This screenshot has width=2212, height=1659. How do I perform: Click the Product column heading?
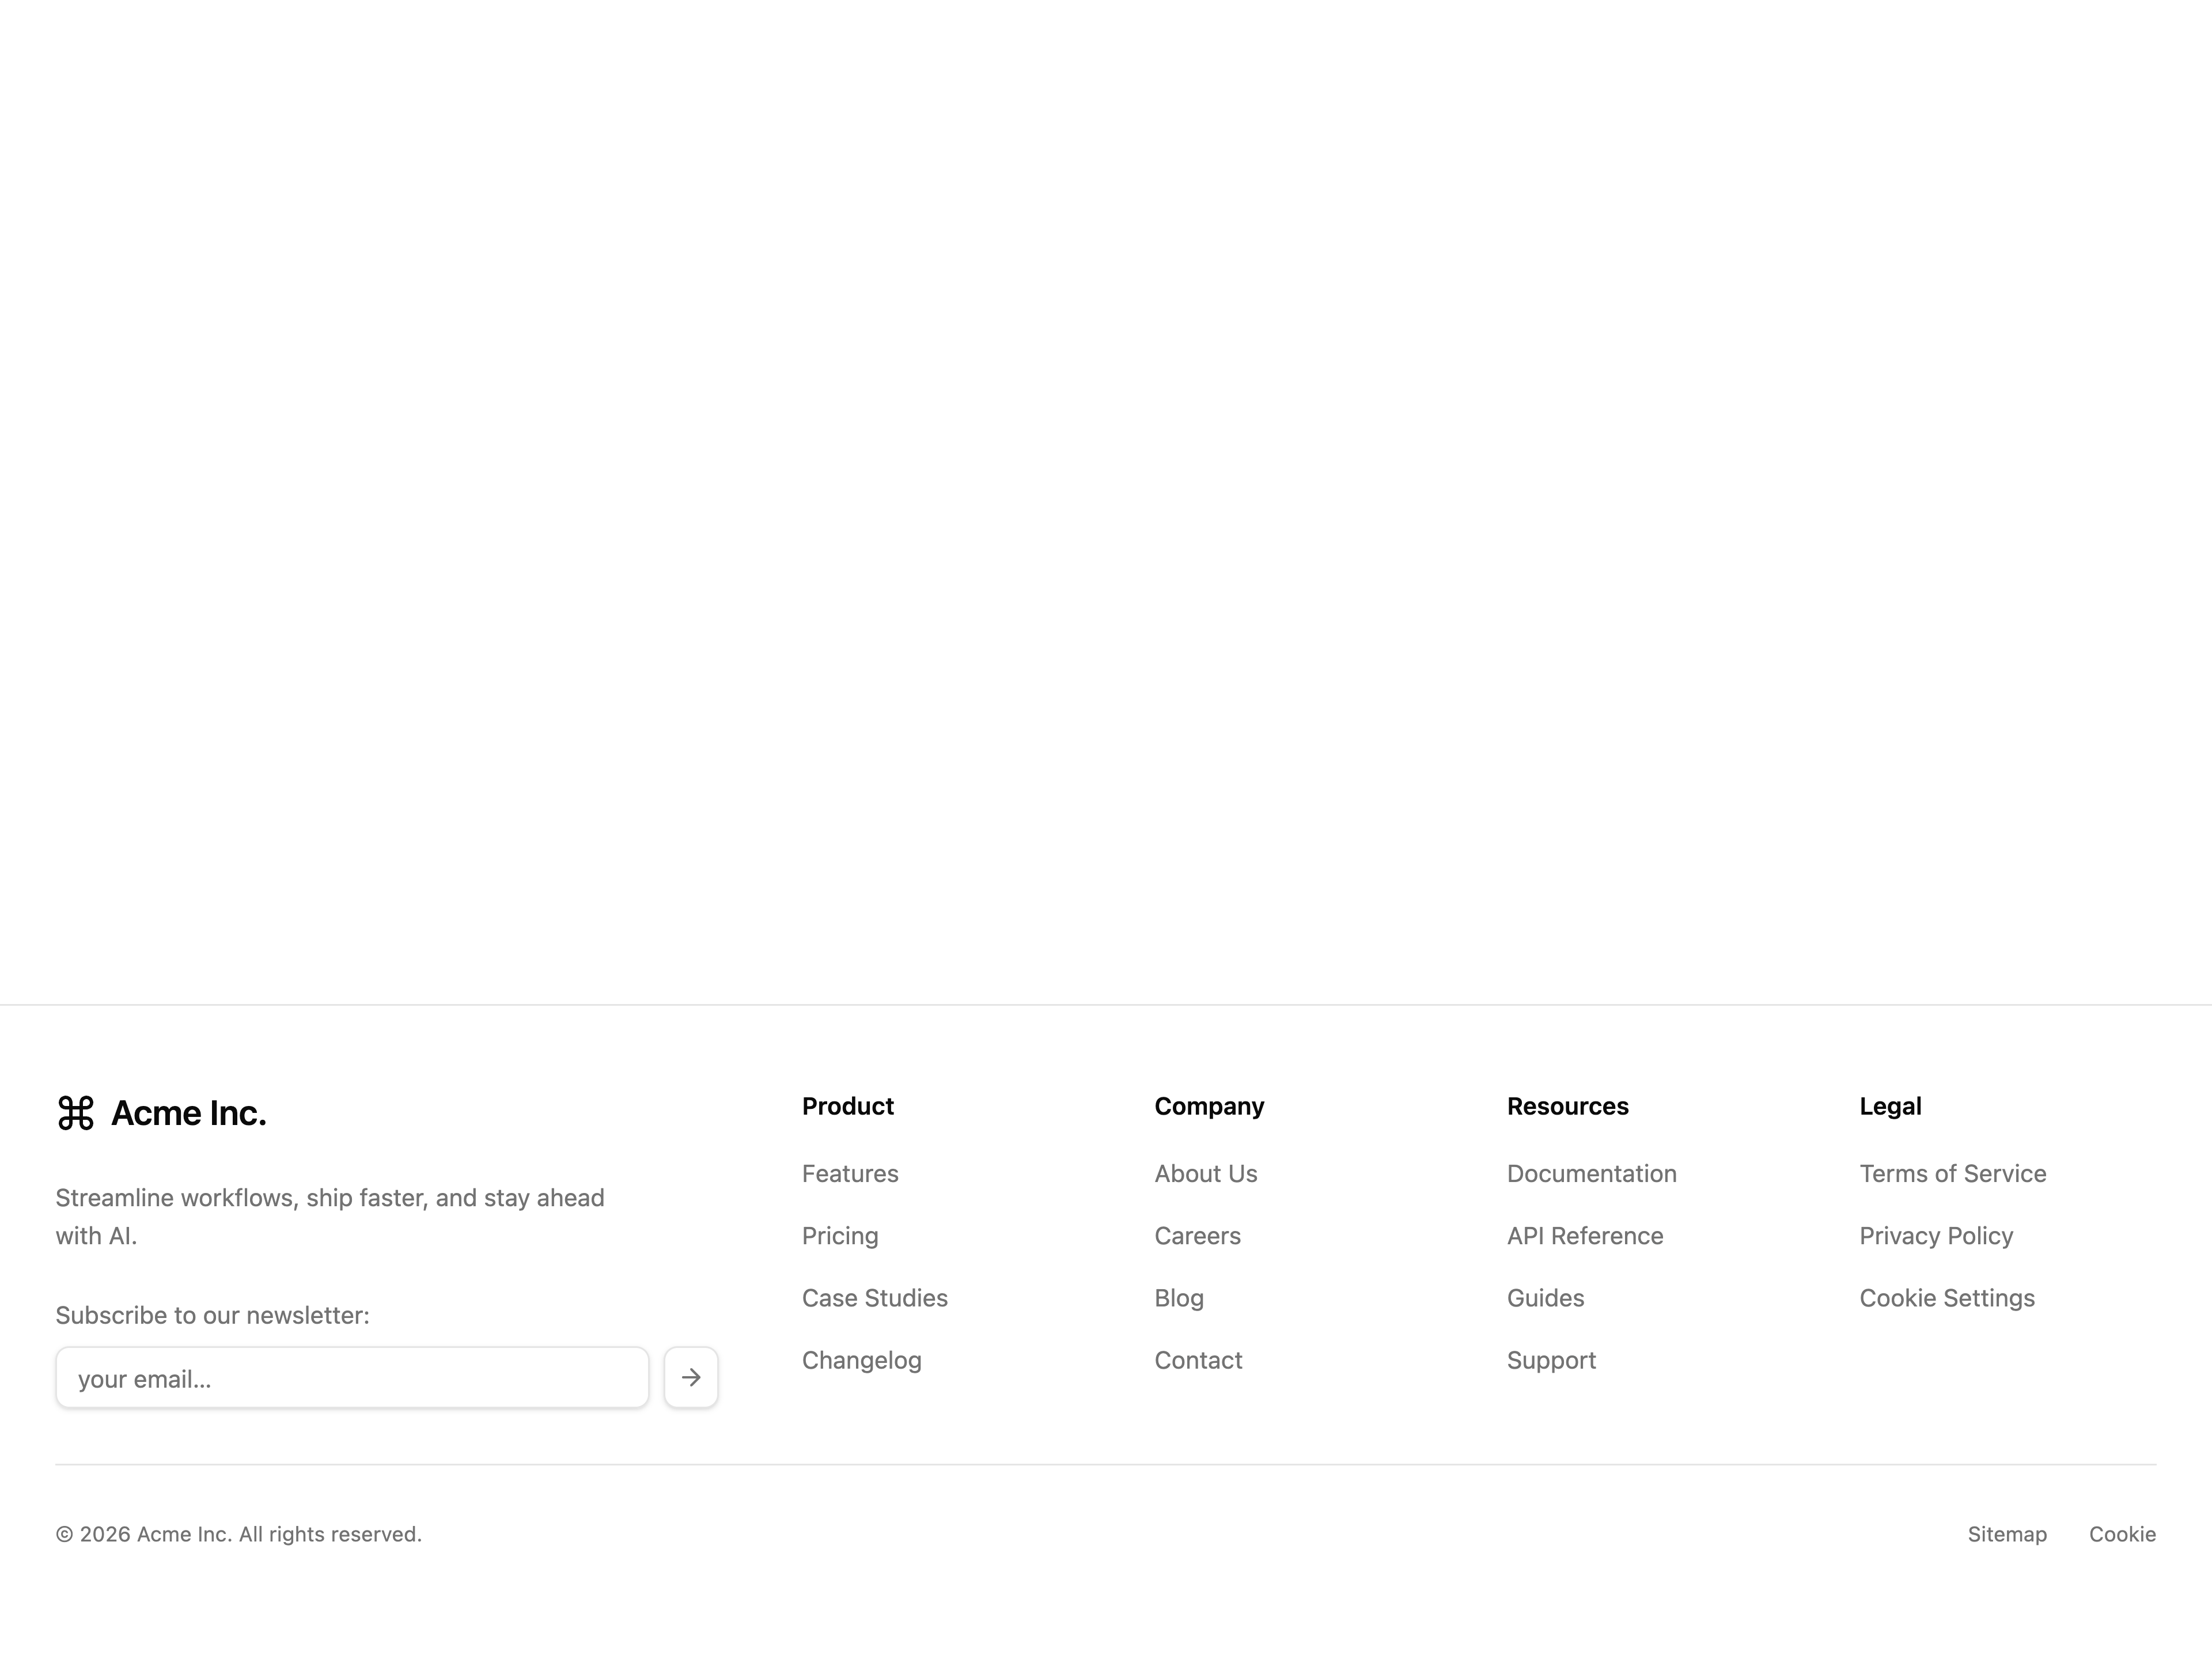[848, 1106]
